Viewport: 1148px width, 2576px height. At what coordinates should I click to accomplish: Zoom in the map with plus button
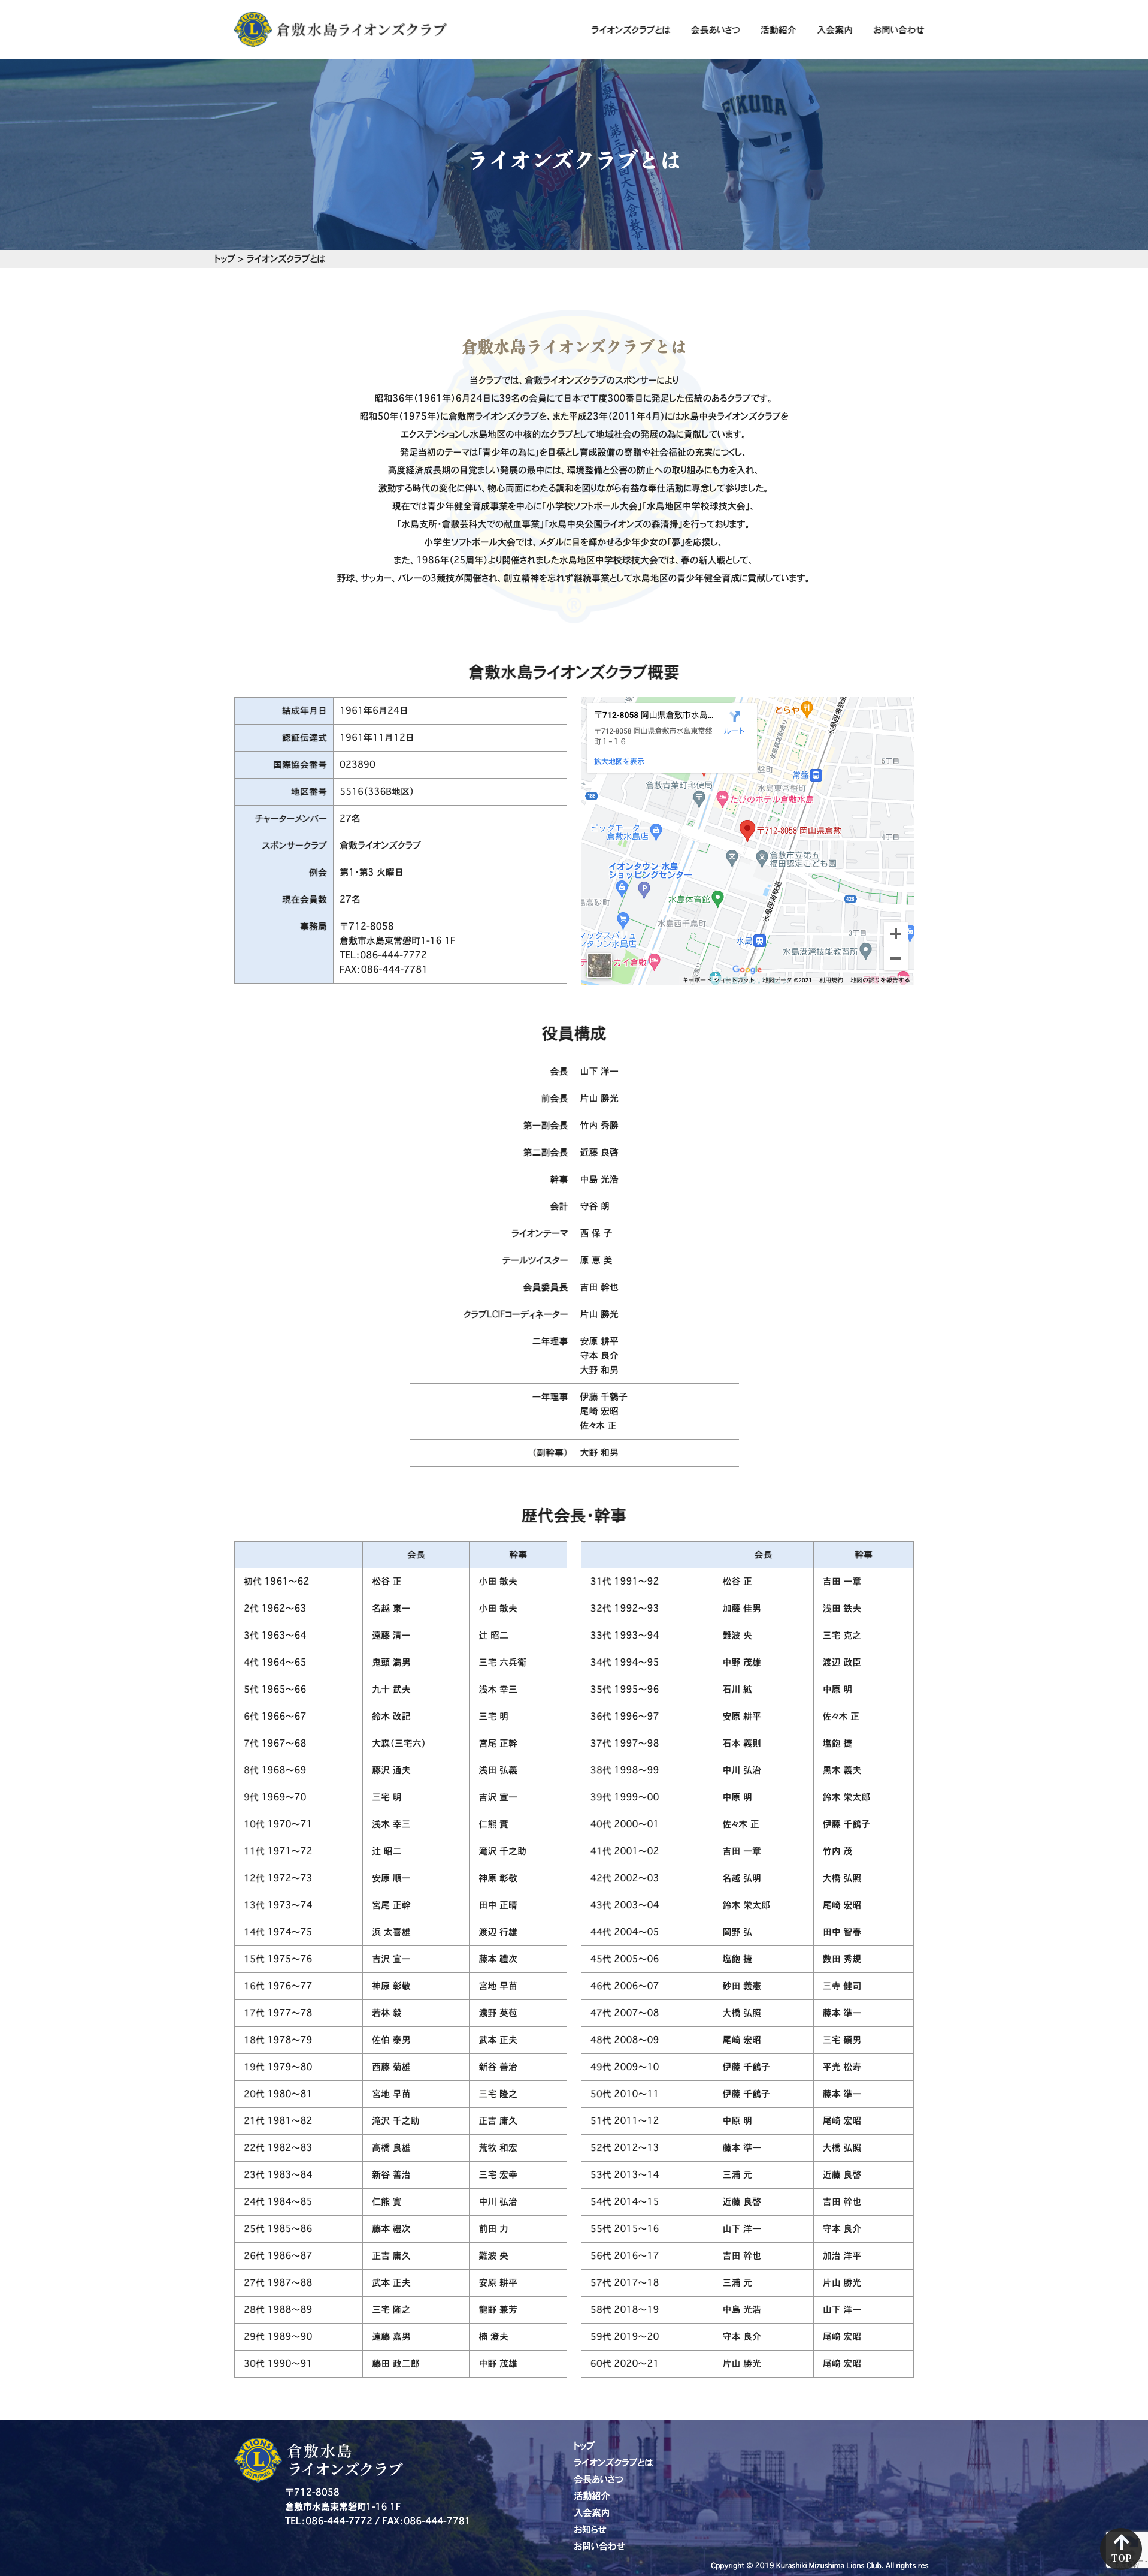[895, 934]
